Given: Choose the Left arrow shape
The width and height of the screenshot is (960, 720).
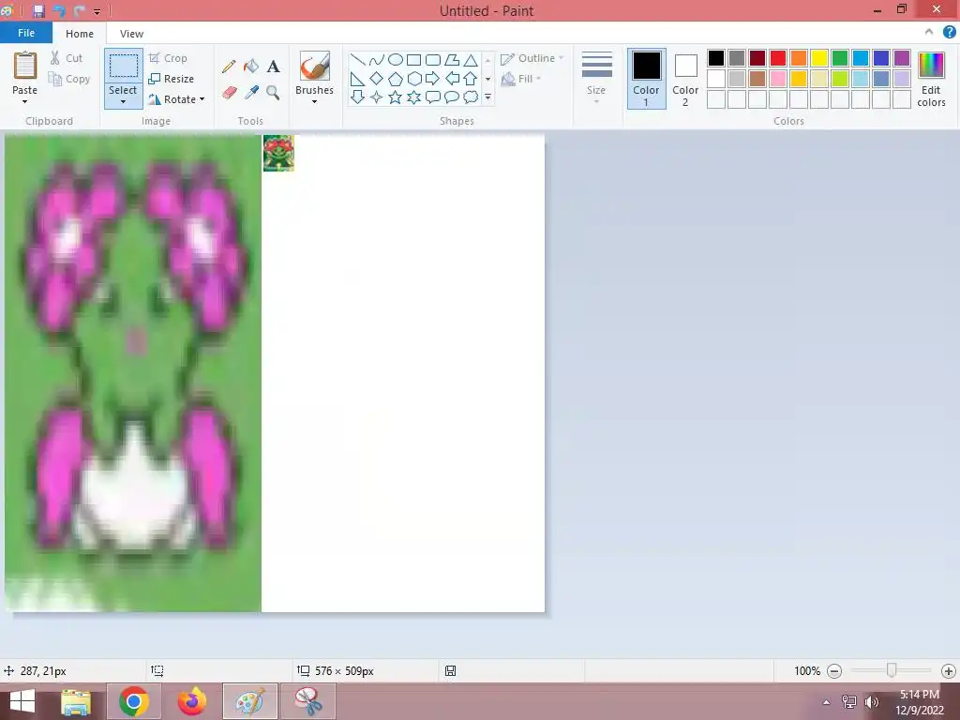Looking at the screenshot, I should [452, 79].
